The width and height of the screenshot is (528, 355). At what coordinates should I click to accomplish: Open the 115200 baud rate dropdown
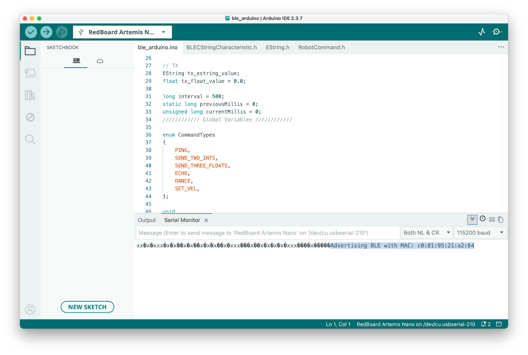tap(480, 233)
